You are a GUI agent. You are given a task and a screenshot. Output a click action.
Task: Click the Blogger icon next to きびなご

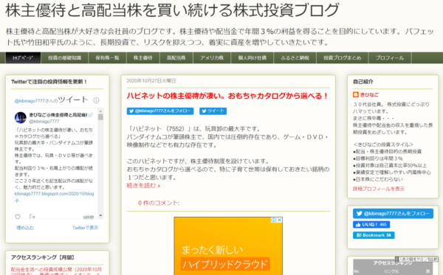pyautogui.click(x=356, y=94)
